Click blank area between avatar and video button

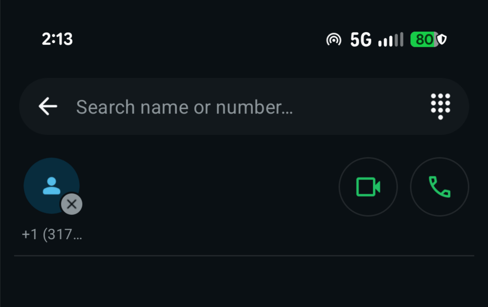208,187
